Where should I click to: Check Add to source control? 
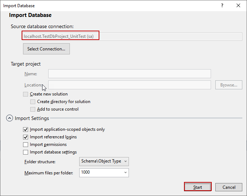tap(33, 109)
